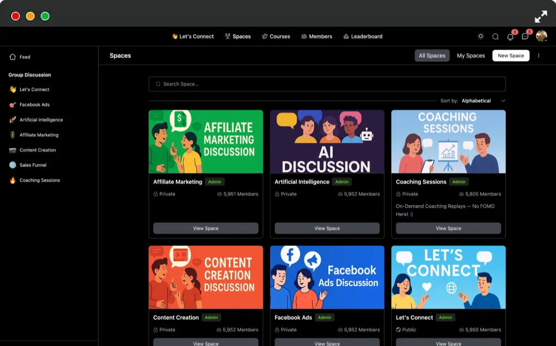
Task: Click the New Space button
Action: click(x=510, y=56)
